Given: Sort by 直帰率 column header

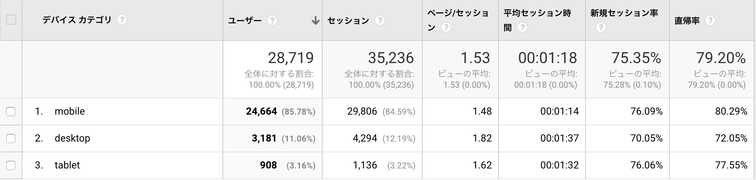Looking at the screenshot, I should [687, 21].
